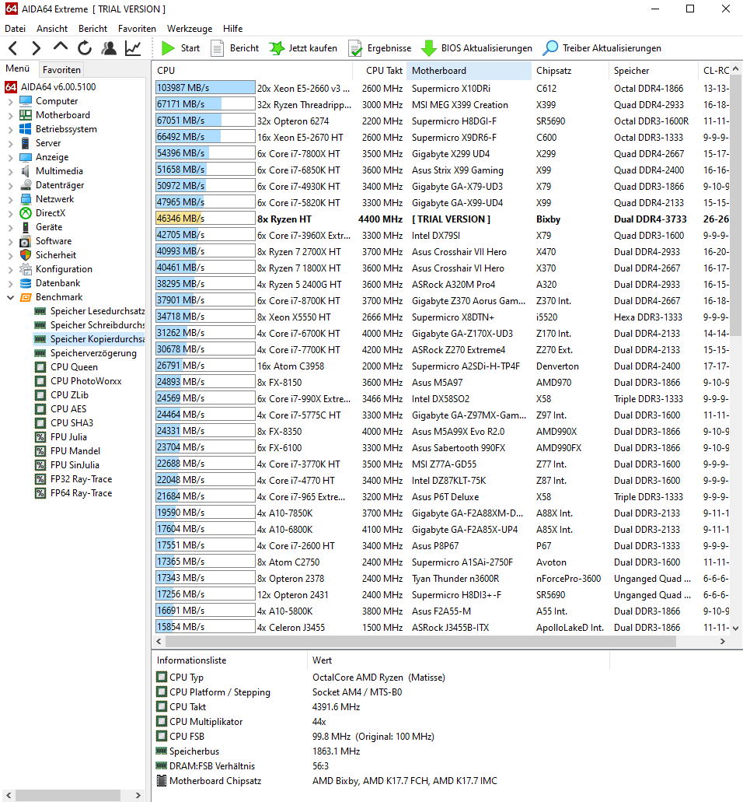Image resolution: width=743 pixels, height=802 pixels.
Task: Go back with the left arrow icon
Action: click(x=13, y=48)
